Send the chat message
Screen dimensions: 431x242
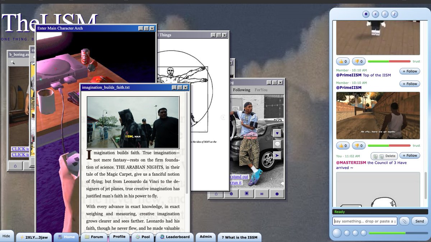point(420,221)
